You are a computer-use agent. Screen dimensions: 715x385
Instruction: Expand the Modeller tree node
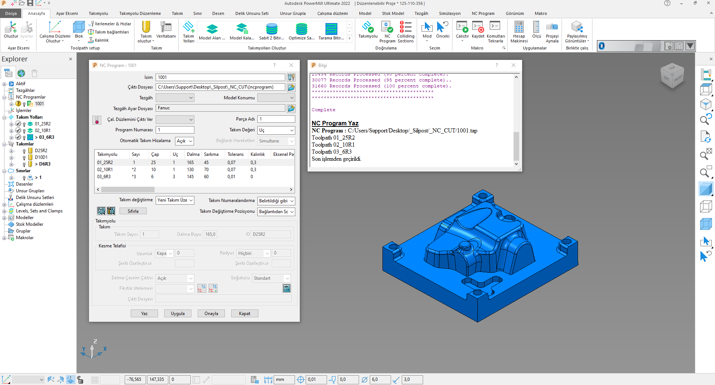point(4,218)
